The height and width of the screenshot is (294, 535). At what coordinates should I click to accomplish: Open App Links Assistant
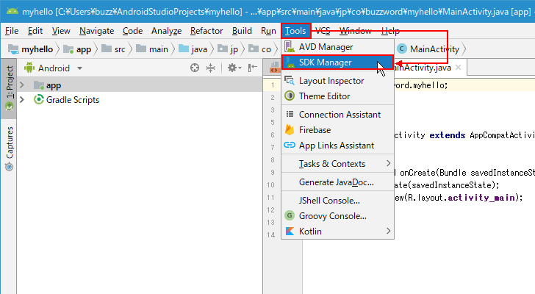337,146
